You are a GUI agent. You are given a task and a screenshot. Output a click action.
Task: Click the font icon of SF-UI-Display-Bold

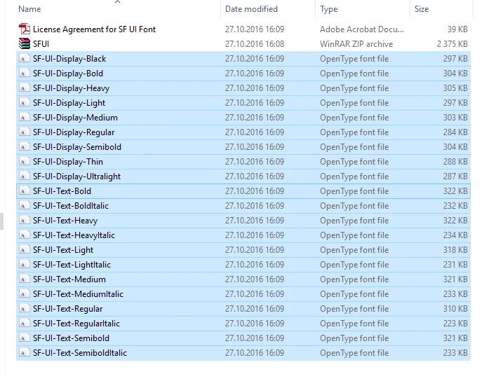pos(25,73)
